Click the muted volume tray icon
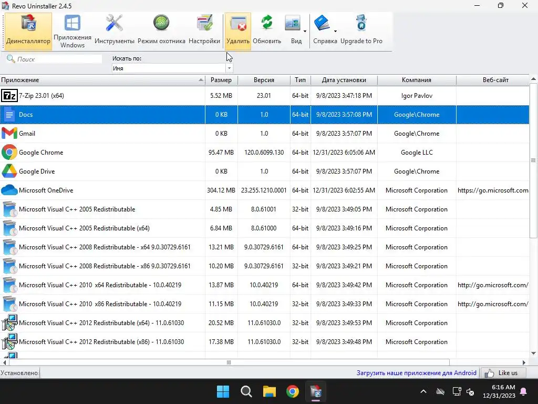 470,391
